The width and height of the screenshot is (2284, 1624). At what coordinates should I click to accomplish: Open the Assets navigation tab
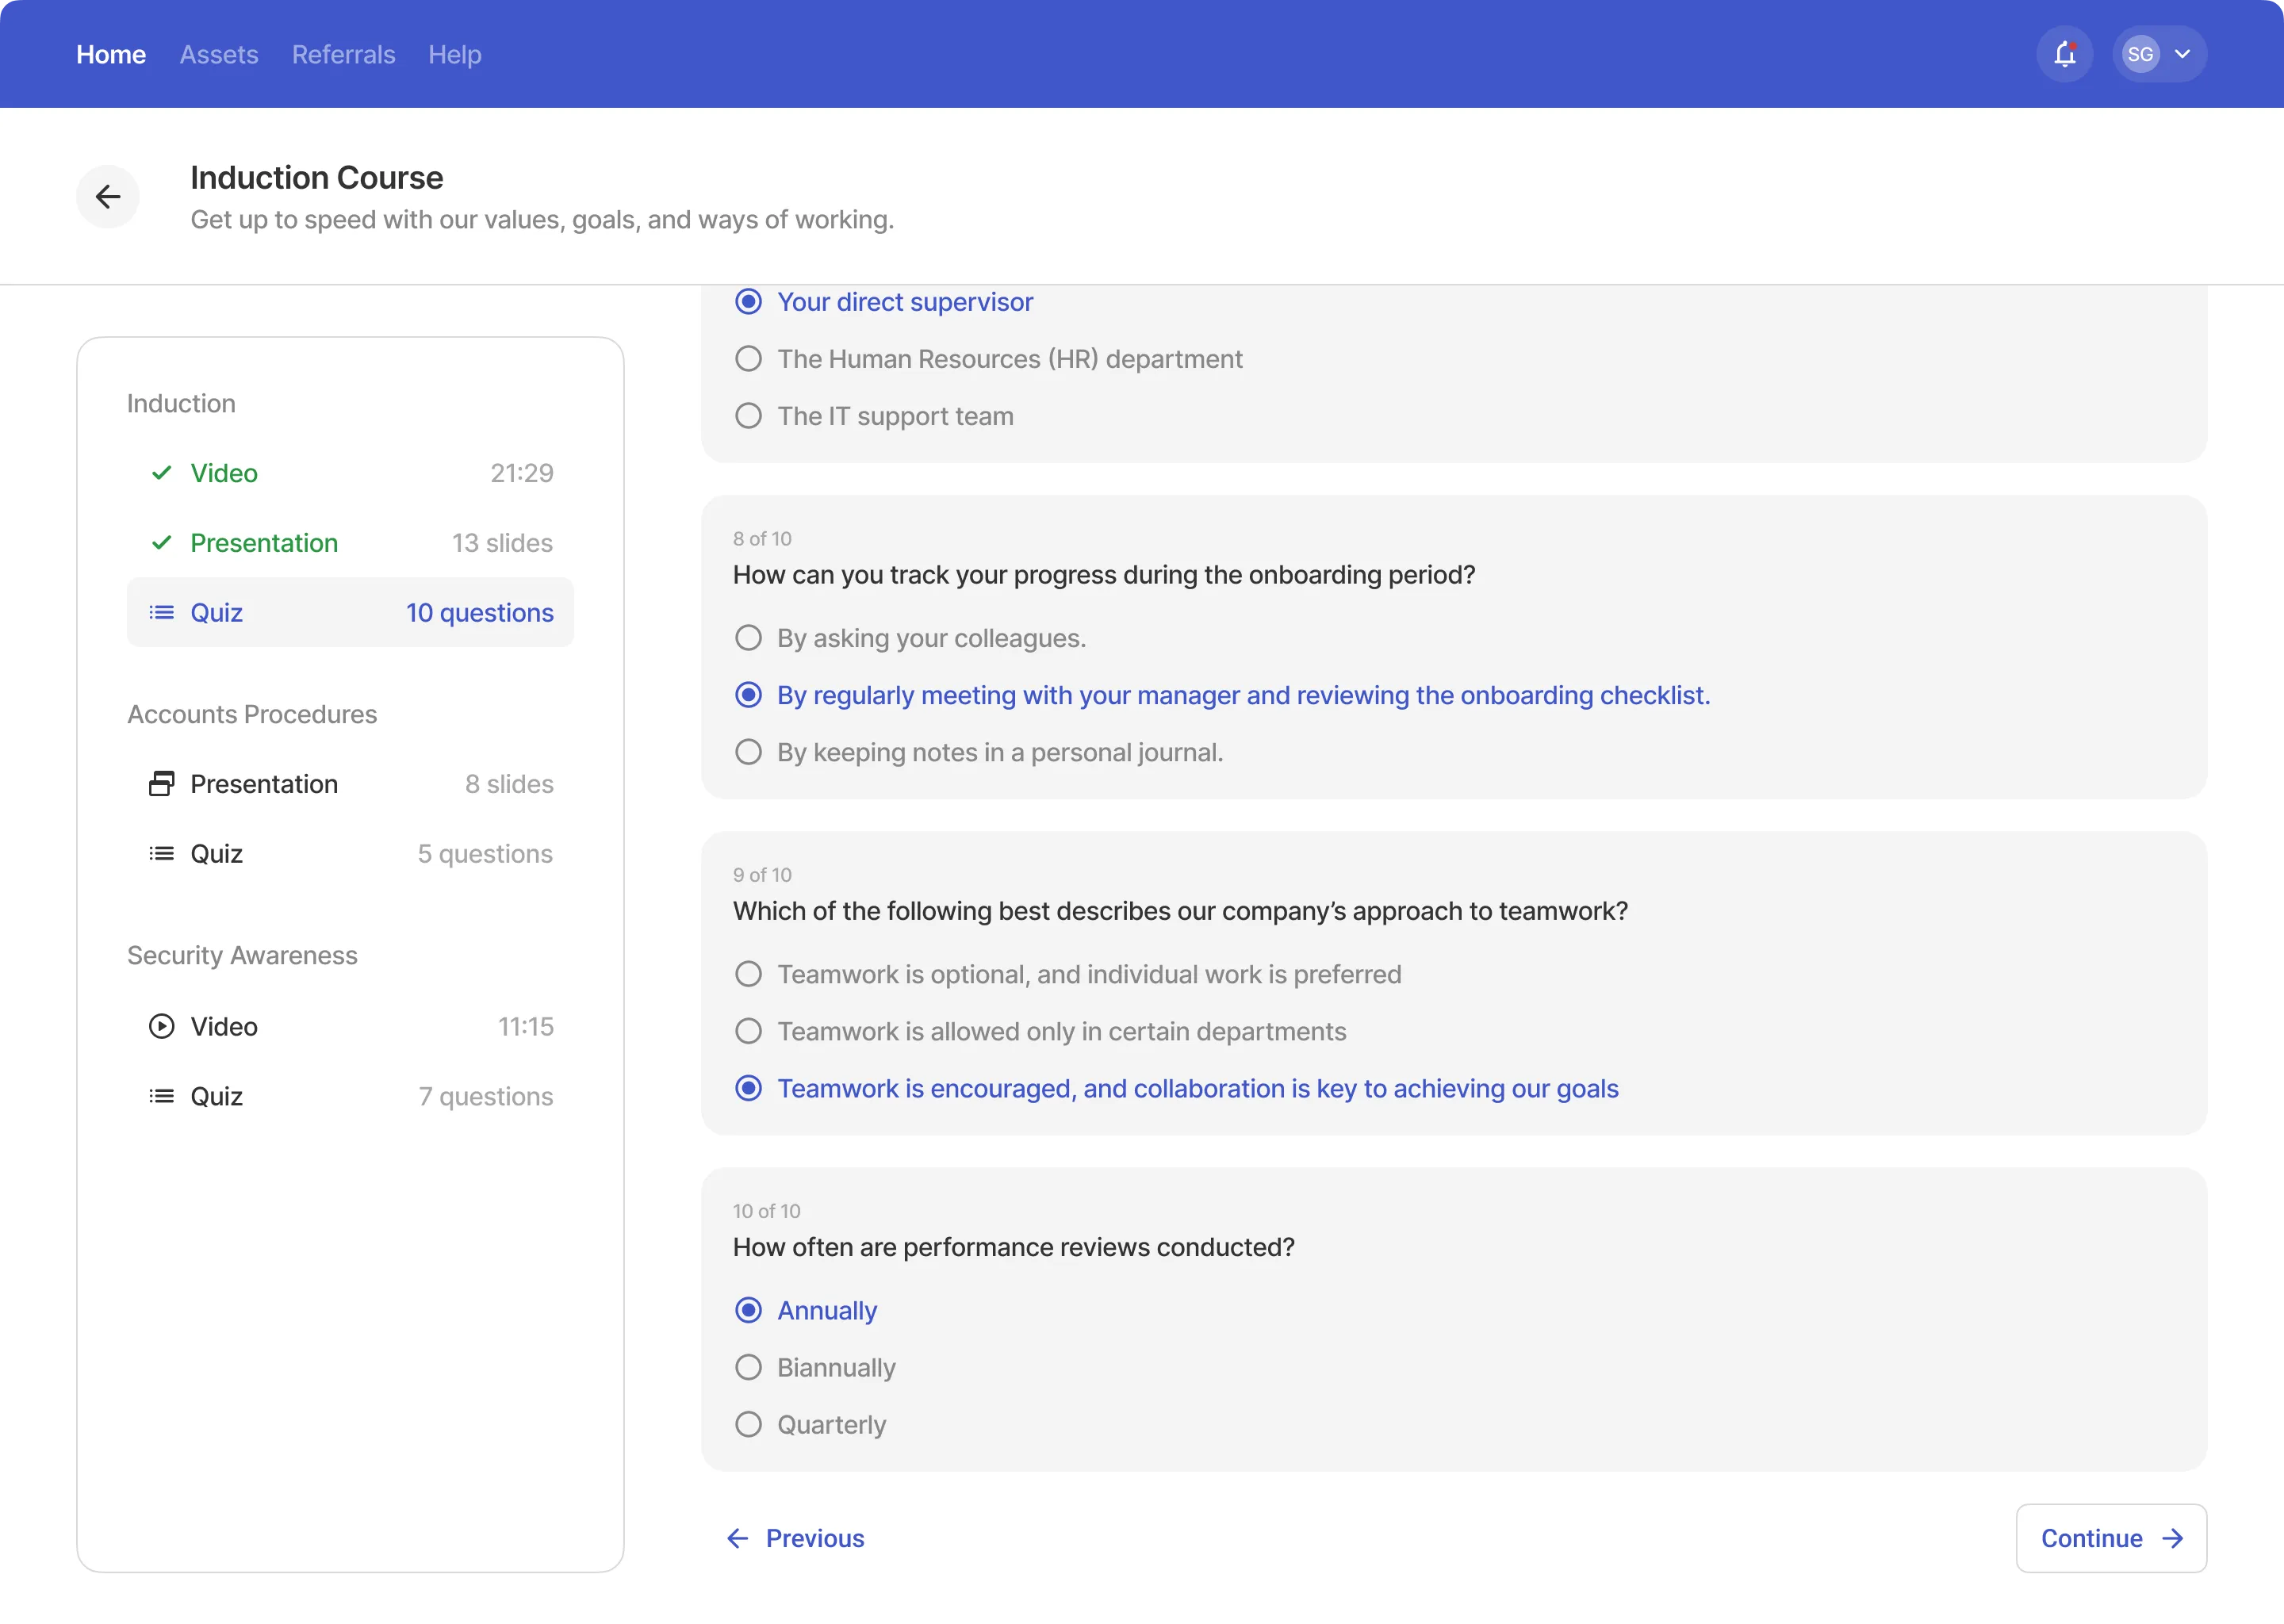pos(219,54)
